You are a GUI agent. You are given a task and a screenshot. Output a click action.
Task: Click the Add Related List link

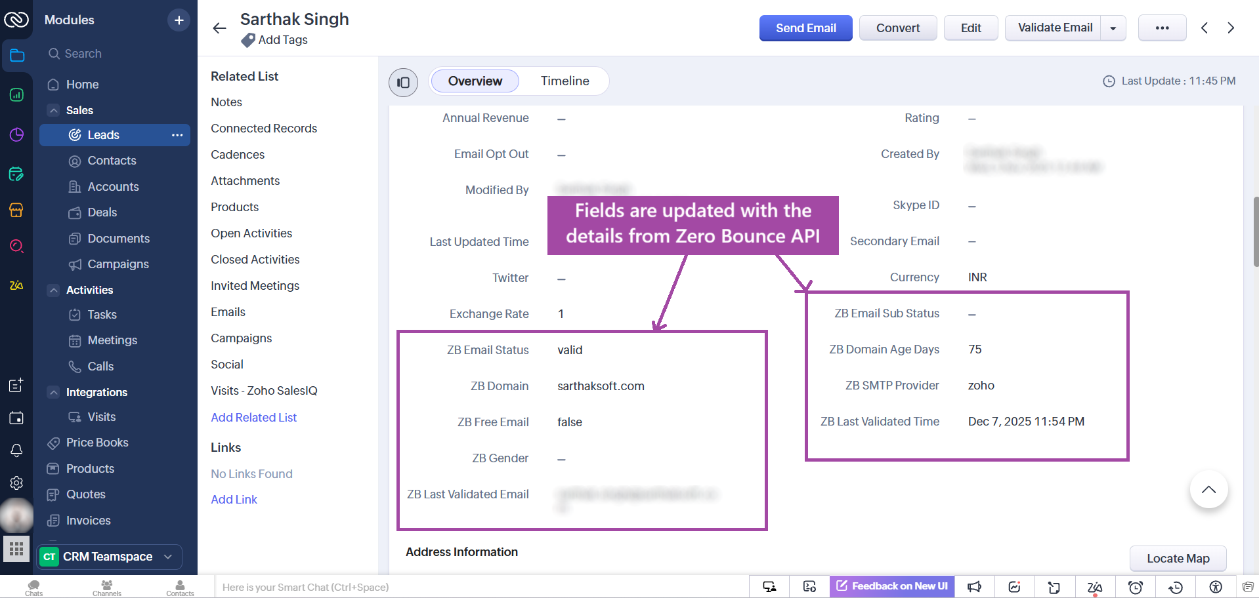pos(253,418)
